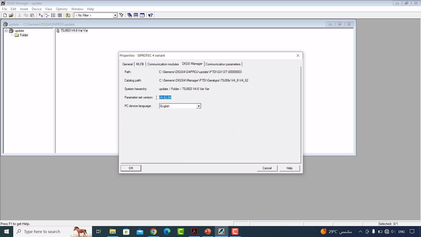
Task: Click the Path value ending 00000003
Action: (x=200, y=72)
